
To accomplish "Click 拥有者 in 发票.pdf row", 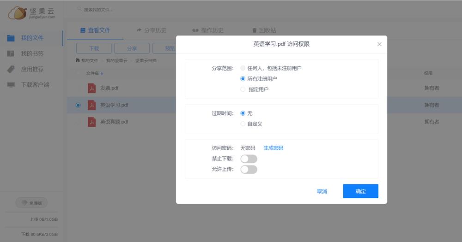I will coord(432,88).
